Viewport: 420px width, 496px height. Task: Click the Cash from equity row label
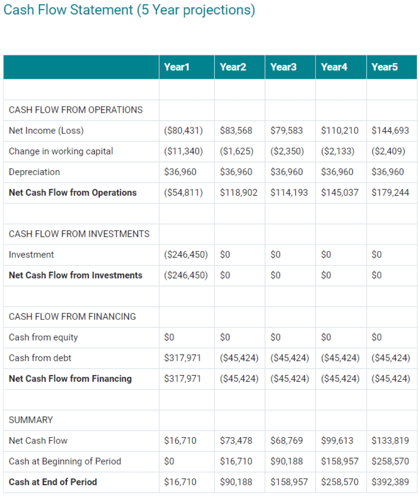point(43,337)
